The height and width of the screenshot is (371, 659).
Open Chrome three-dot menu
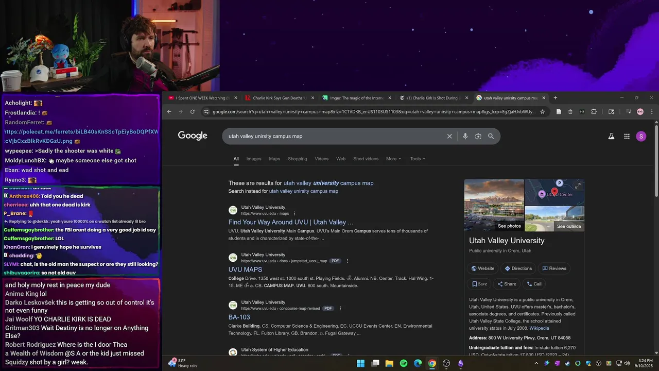pyautogui.click(x=652, y=111)
